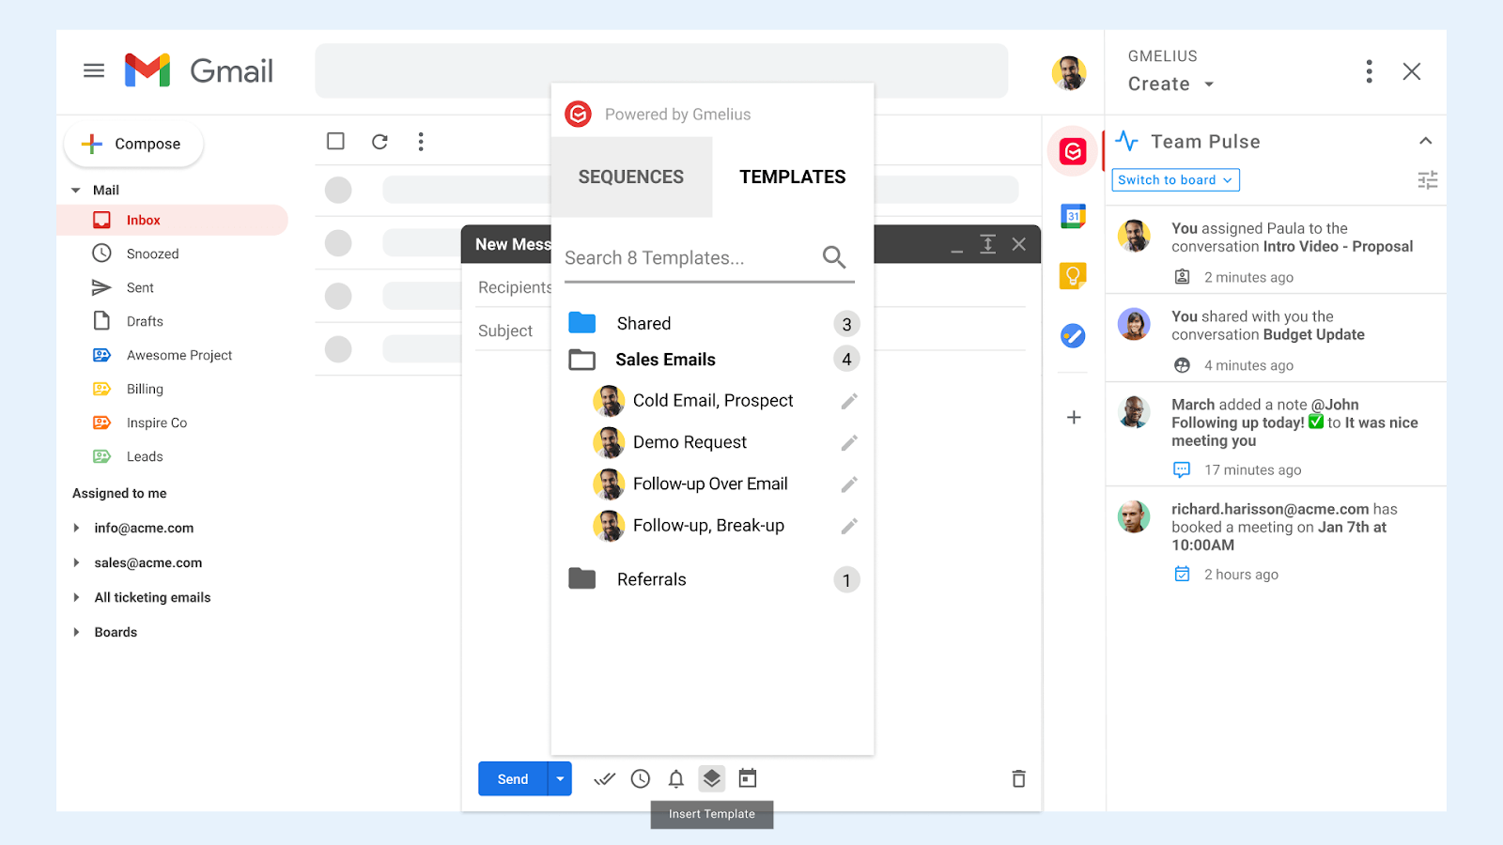Expand the sales@acme.com shared inbox
The width and height of the screenshot is (1503, 845).
77,562
